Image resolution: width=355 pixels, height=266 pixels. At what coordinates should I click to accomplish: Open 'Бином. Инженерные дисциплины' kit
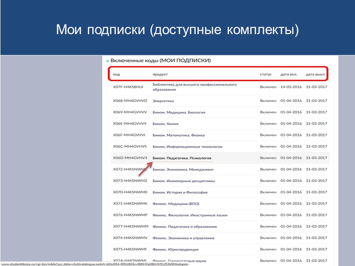pyautogui.click(x=184, y=181)
